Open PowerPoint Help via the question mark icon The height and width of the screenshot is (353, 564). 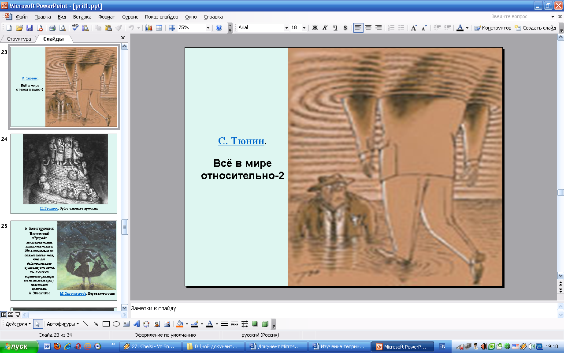pos(219,28)
